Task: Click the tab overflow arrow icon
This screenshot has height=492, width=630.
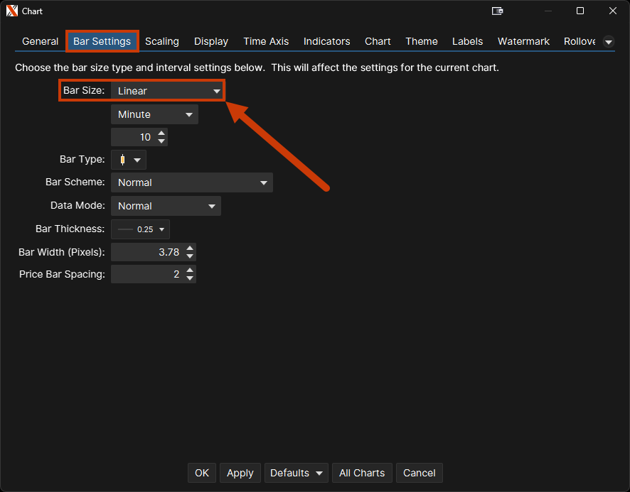Action: point(609,42)
